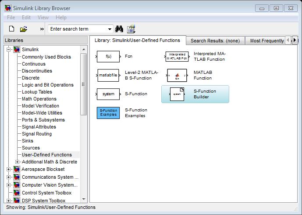This screenshot has width=302, height=215.
Task: Select the Fcn f(u) block icon
Action: pos(108,56)
